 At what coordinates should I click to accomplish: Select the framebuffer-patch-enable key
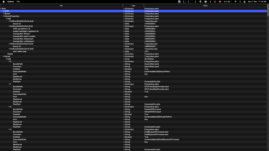click(x=24, y=36)
